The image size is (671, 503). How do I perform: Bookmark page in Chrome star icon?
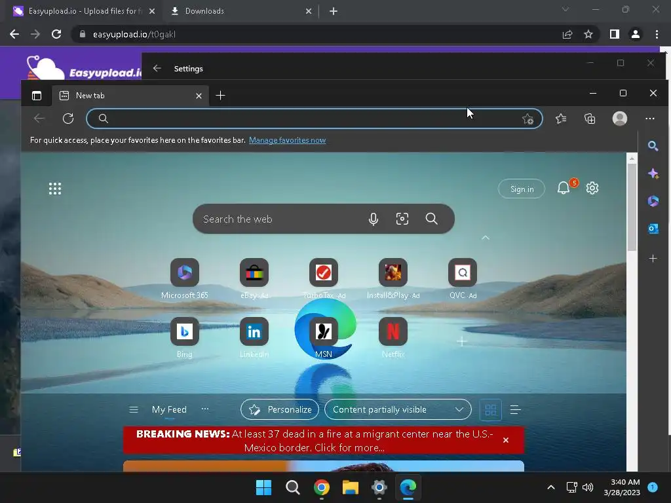tap(588, 34)
